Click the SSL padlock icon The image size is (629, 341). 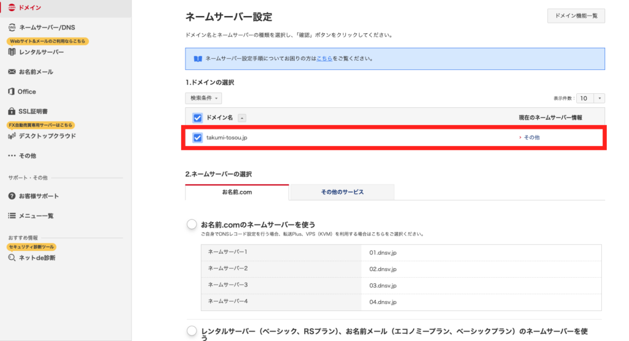tap(12, 111)
